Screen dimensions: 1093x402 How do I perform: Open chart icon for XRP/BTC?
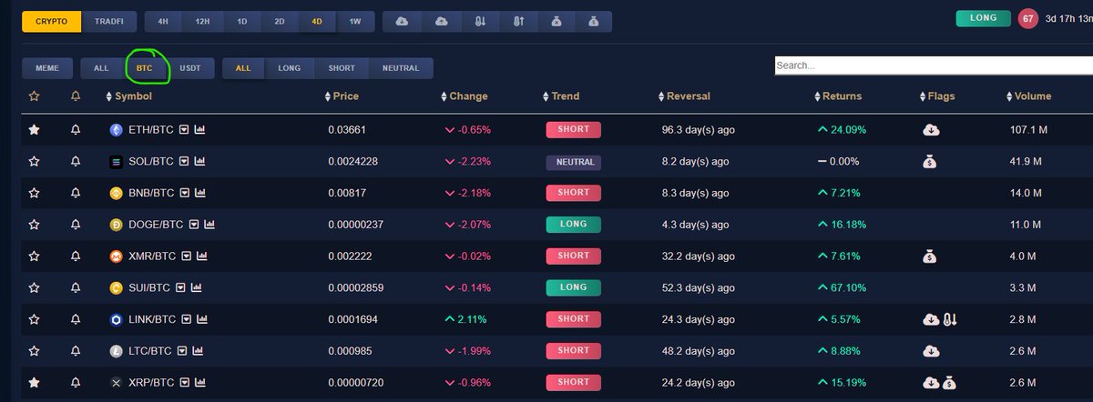pos(200,382)
